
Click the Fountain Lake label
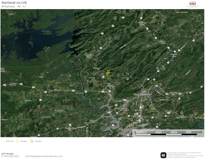click(x=174, y=55)
